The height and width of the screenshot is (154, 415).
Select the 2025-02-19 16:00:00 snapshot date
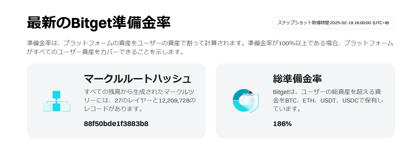pos(350,23)
